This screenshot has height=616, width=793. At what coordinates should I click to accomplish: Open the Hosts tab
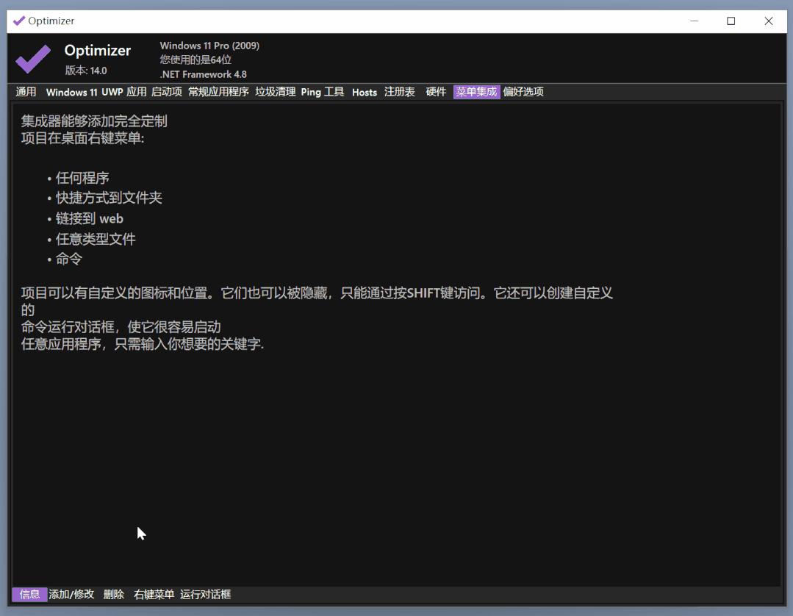(364, 92)
